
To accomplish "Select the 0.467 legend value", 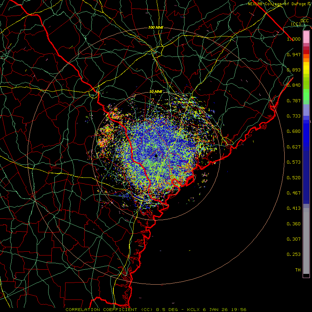I will pyautogui.click(x=294, y=193).
